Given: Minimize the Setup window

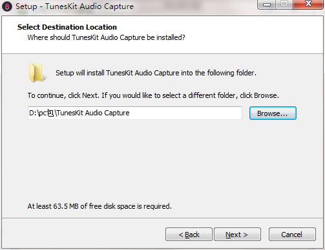Looking at the screenshot, I should pyautogui.click(x=267, y=4).
